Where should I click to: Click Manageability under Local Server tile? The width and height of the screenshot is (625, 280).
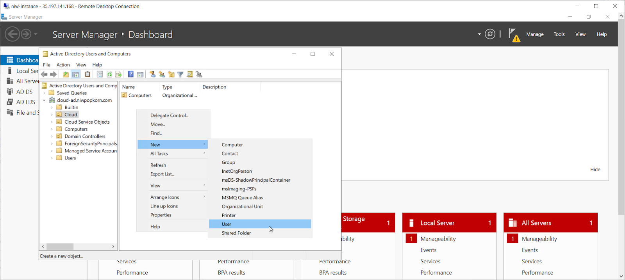(x=438, y=239)
